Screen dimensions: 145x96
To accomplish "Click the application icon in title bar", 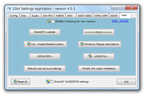I will [x=9, y=9].
